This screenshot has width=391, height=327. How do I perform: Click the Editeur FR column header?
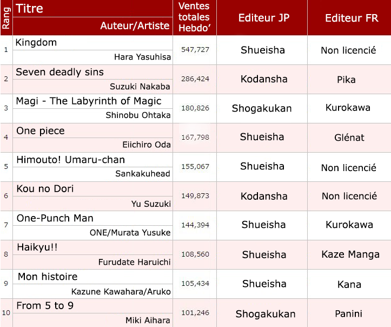pyautogui.click(x=352, y=18)
